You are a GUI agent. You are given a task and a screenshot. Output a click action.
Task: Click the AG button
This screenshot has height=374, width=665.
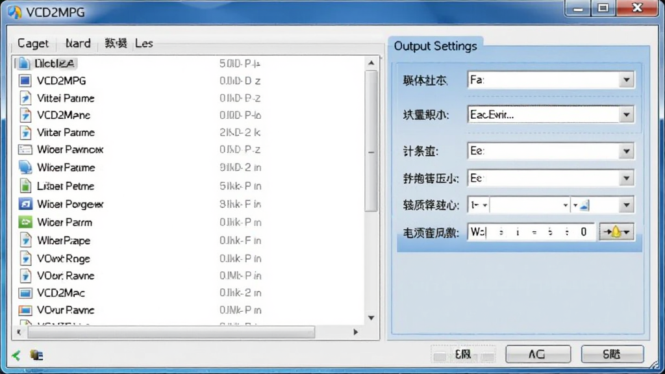[x=538, y=354]
